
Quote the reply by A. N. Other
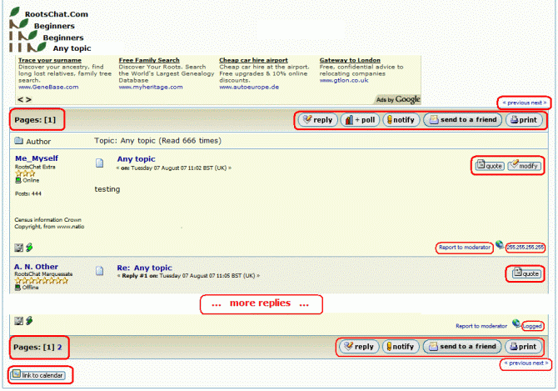525,273
